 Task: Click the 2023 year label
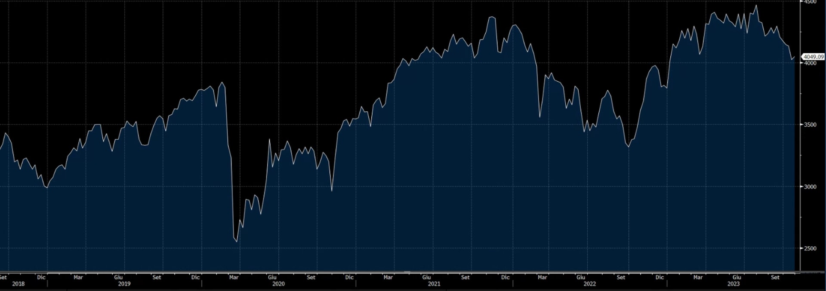[x=734, y=284]
